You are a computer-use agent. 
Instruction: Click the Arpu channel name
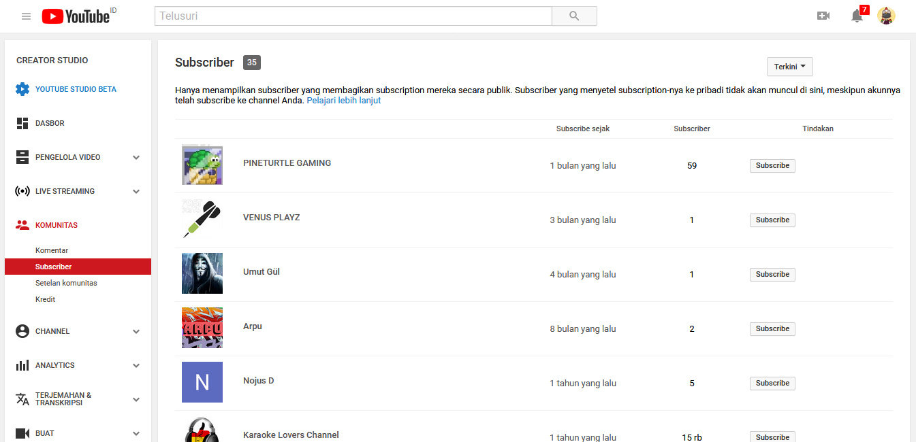tap(253, 326)
